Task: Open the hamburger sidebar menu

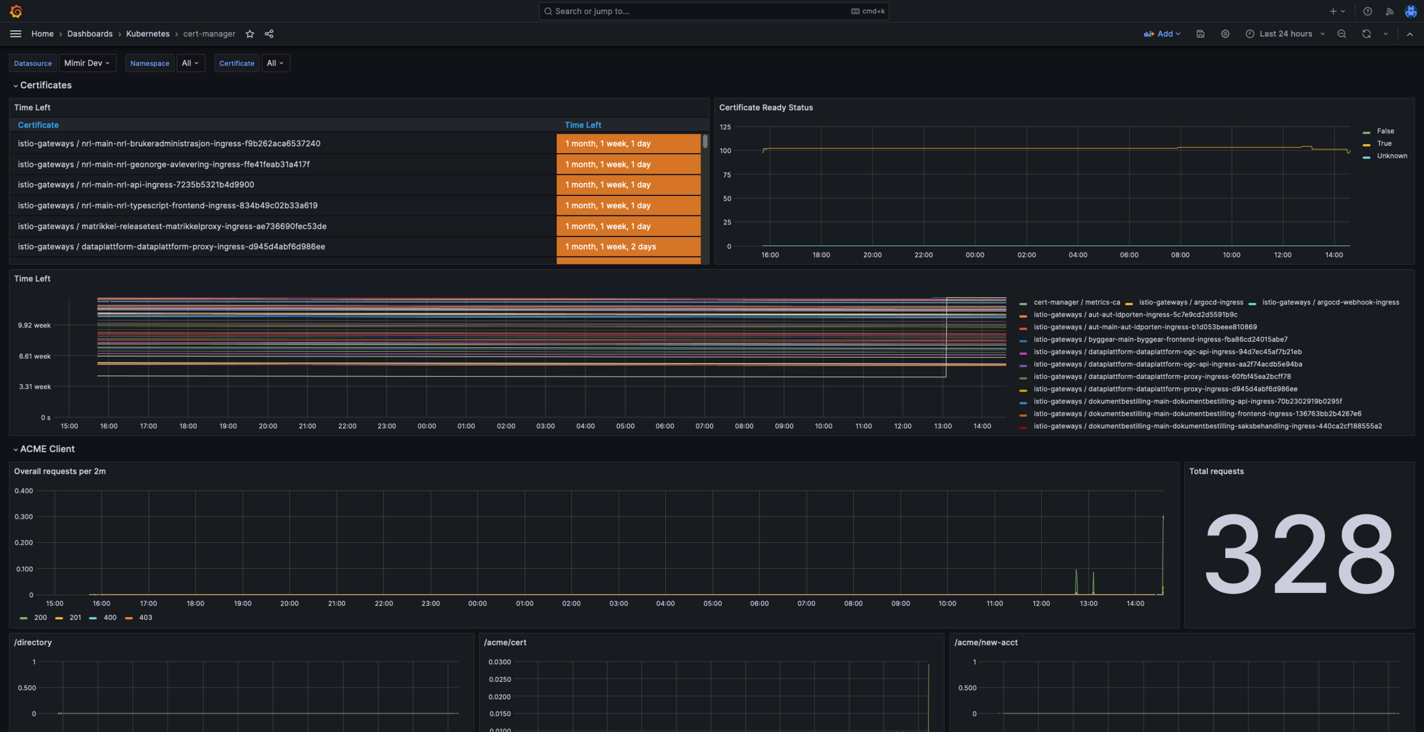Action: [16, 34]
